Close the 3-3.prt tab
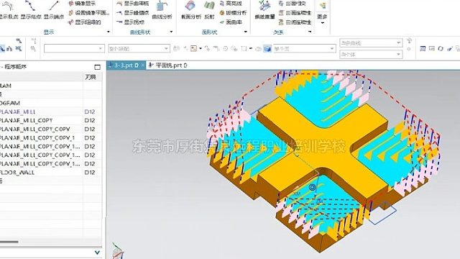The width and height of the screenshot is (460, 259). coord(142,65)
